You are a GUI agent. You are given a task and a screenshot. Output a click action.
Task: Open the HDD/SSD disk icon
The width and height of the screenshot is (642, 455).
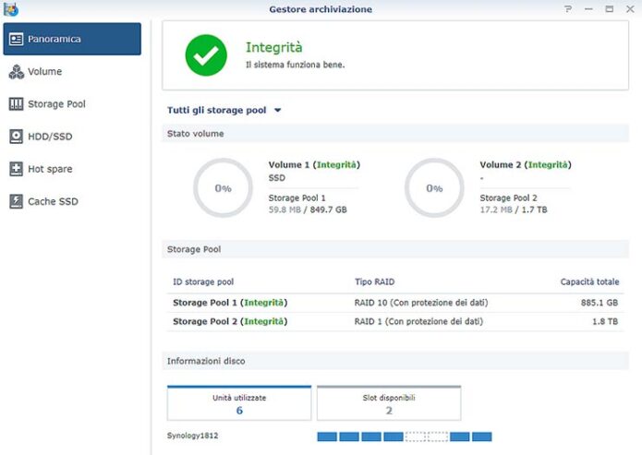pyautogui.click(x=16, y=137)
